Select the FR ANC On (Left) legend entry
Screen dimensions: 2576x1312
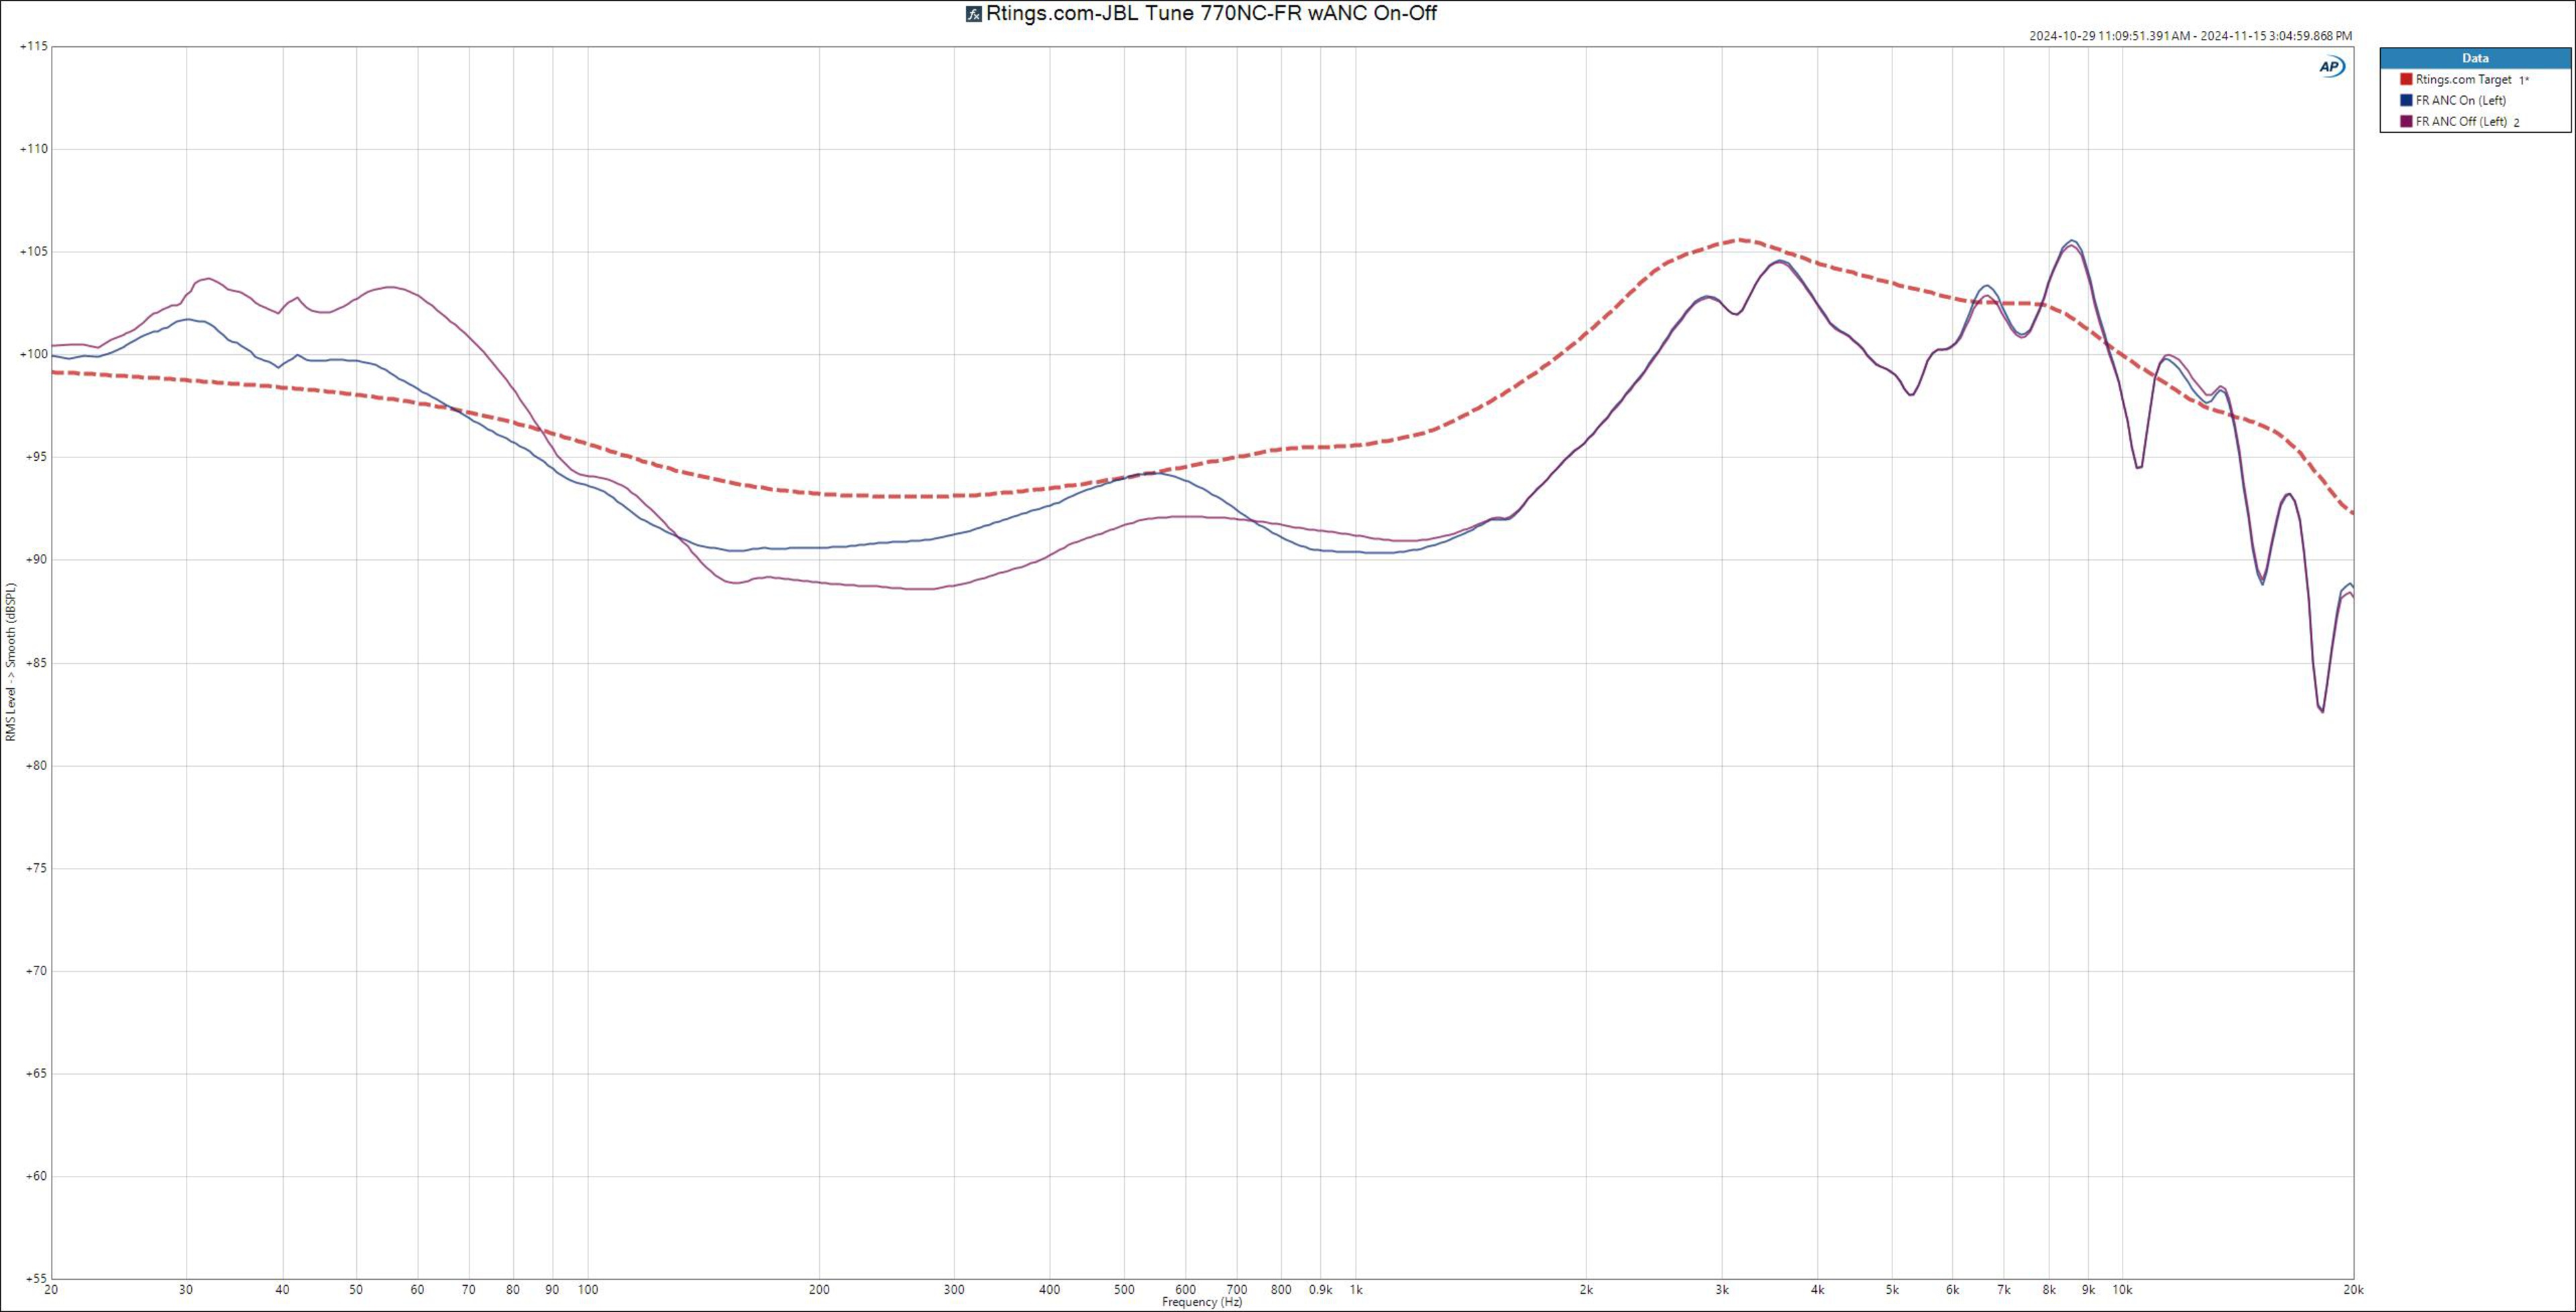pyautogui.click(x=2460, y=100)
